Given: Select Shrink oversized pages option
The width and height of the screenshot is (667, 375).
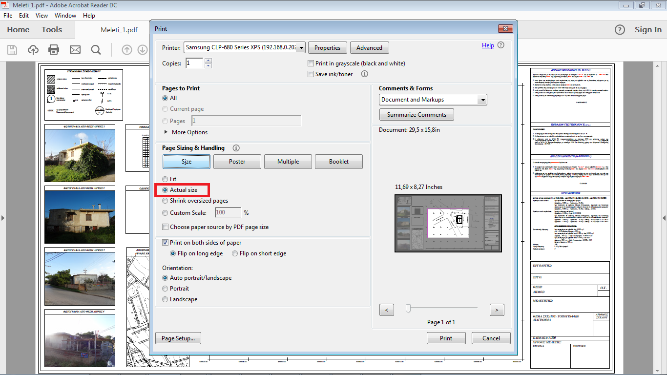Looking at the screenshot, I should 165,201.
